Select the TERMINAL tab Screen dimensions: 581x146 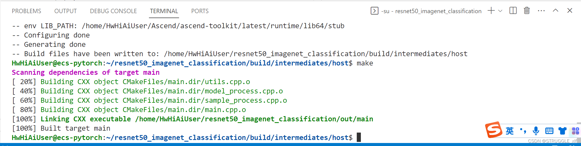[x=164, y=11]
